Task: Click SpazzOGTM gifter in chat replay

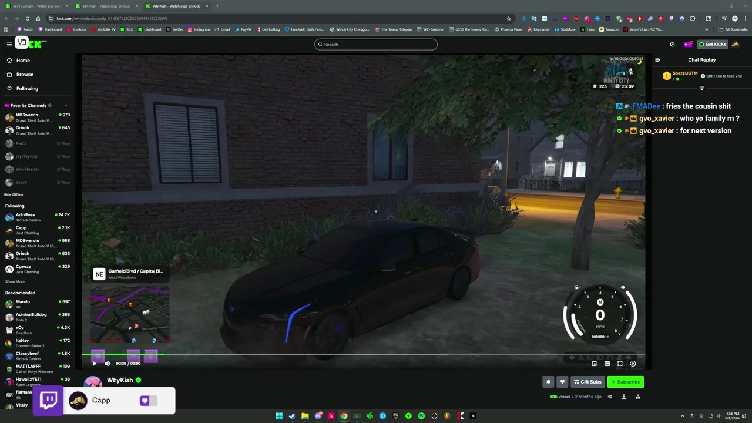Action: point(685,73)
